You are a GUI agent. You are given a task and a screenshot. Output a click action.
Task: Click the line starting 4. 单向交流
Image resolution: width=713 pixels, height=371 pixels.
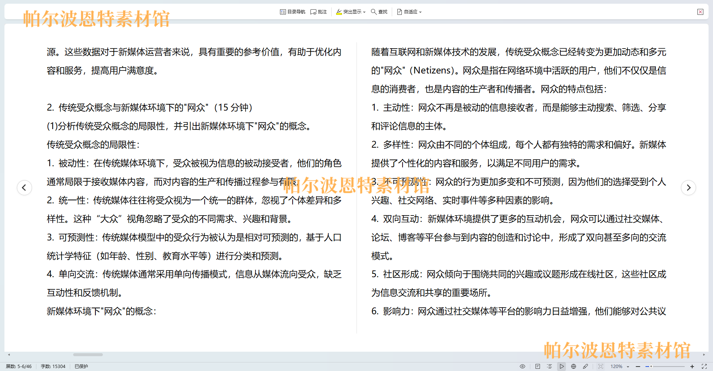pyautogui.click(x=194, y=274)
